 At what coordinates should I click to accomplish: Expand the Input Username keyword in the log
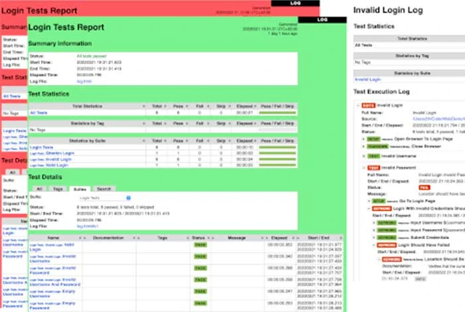pos(373,223)
